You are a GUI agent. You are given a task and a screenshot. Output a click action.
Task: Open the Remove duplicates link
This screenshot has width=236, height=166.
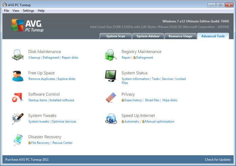click(x=42, y=79)
